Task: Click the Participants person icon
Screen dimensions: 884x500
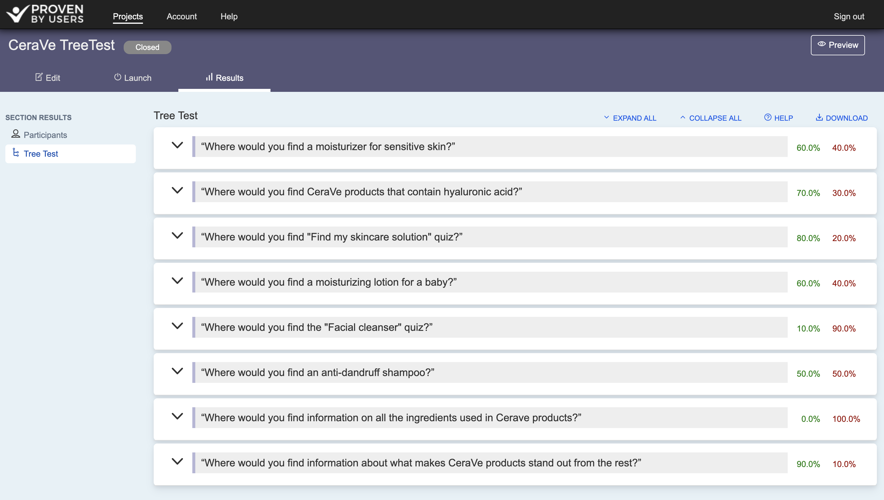Action: (x=15, y=134)
